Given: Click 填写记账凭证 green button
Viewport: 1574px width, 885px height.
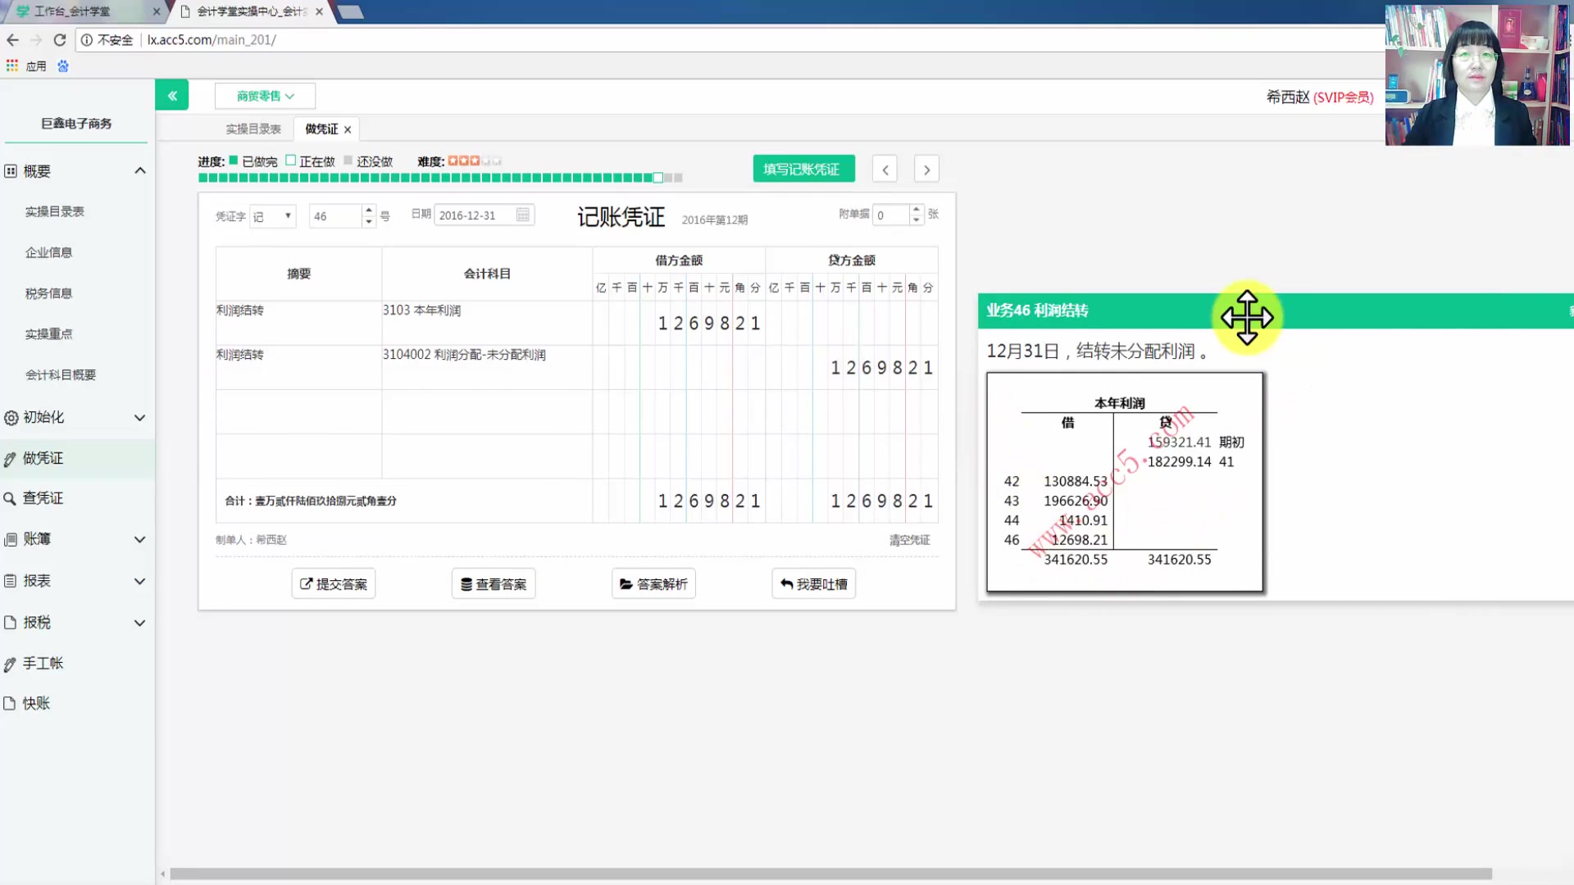Looking at the screenshot, I should point(803,169).
